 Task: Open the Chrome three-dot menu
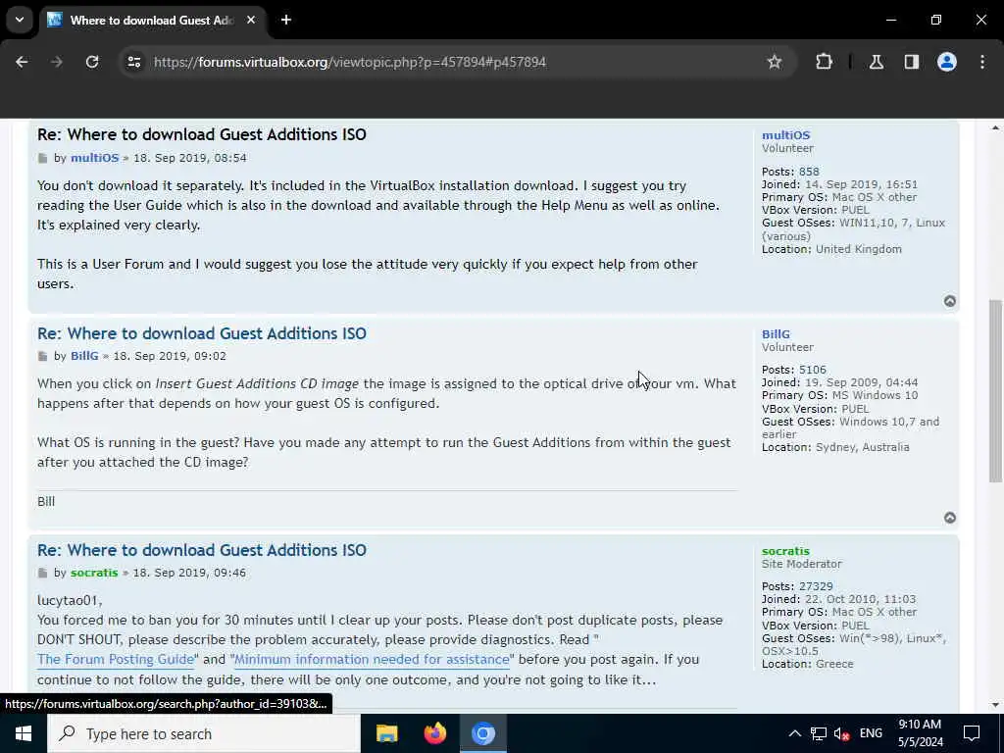coord(982,62)
